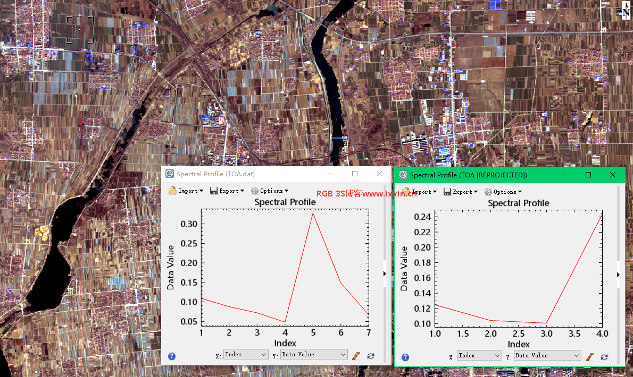This screenshot has width=633, height=377.
Task: Click the Export disk icon in TOA.dat window
Action: 213,191
